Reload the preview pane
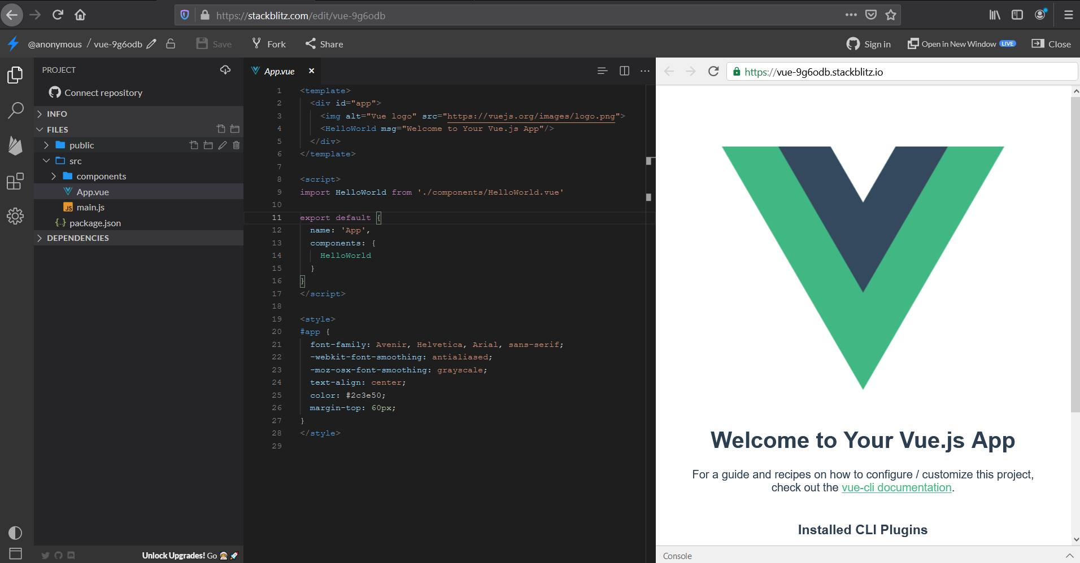This screenshot has height=563, width=1080. (713, 71)
